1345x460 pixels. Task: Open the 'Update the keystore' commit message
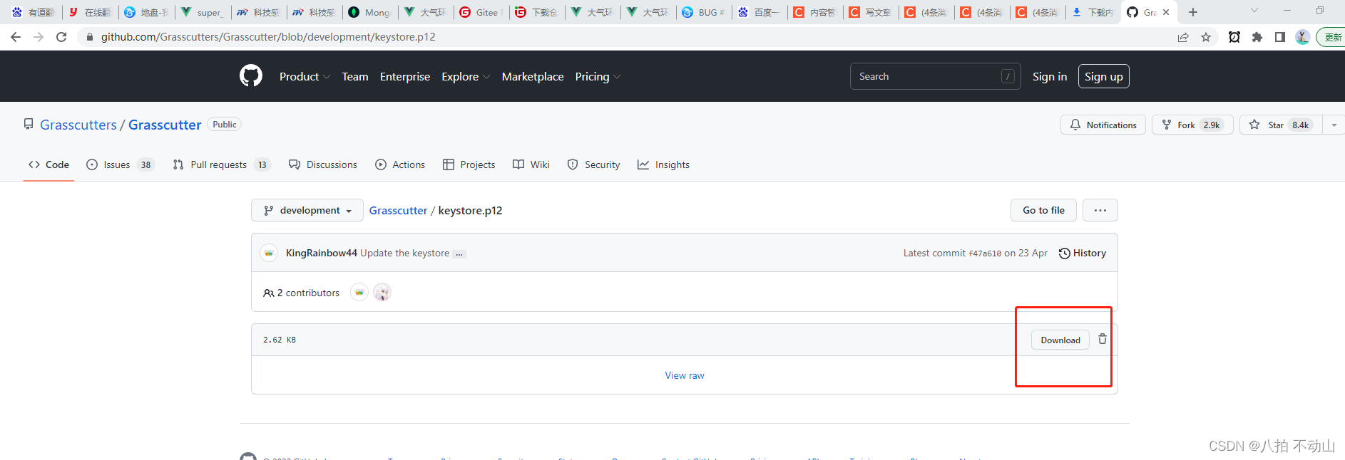tap(405, 253)
